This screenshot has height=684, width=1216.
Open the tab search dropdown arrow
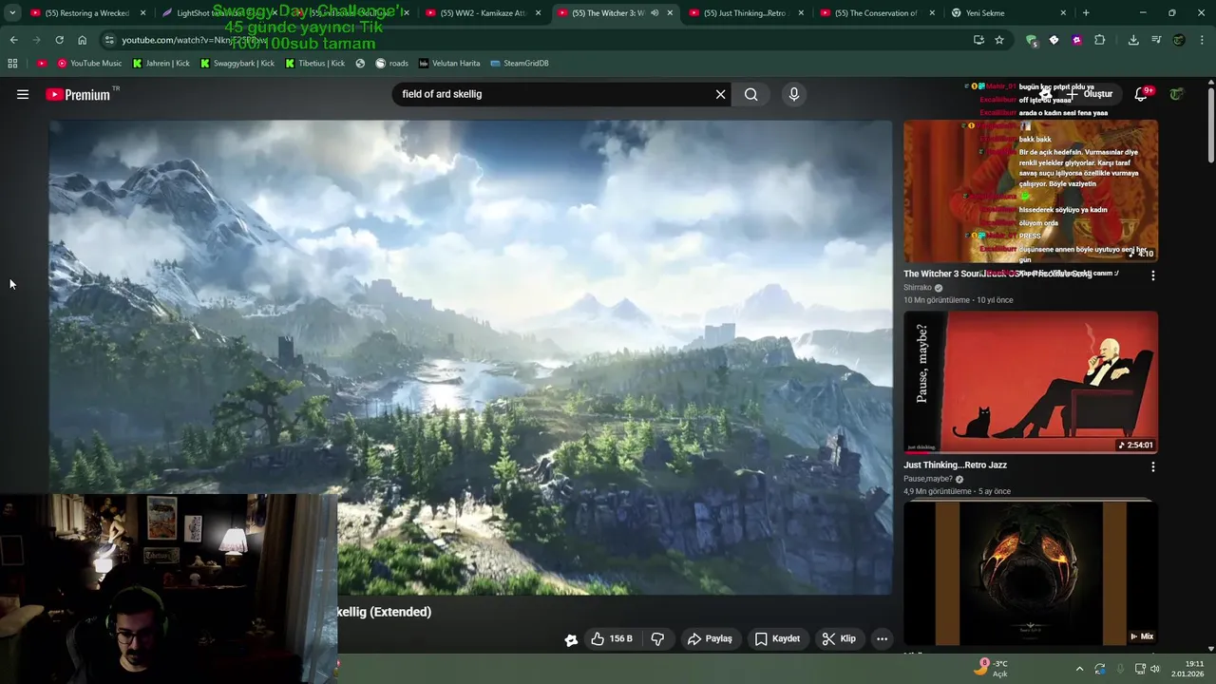click(11, 13)
